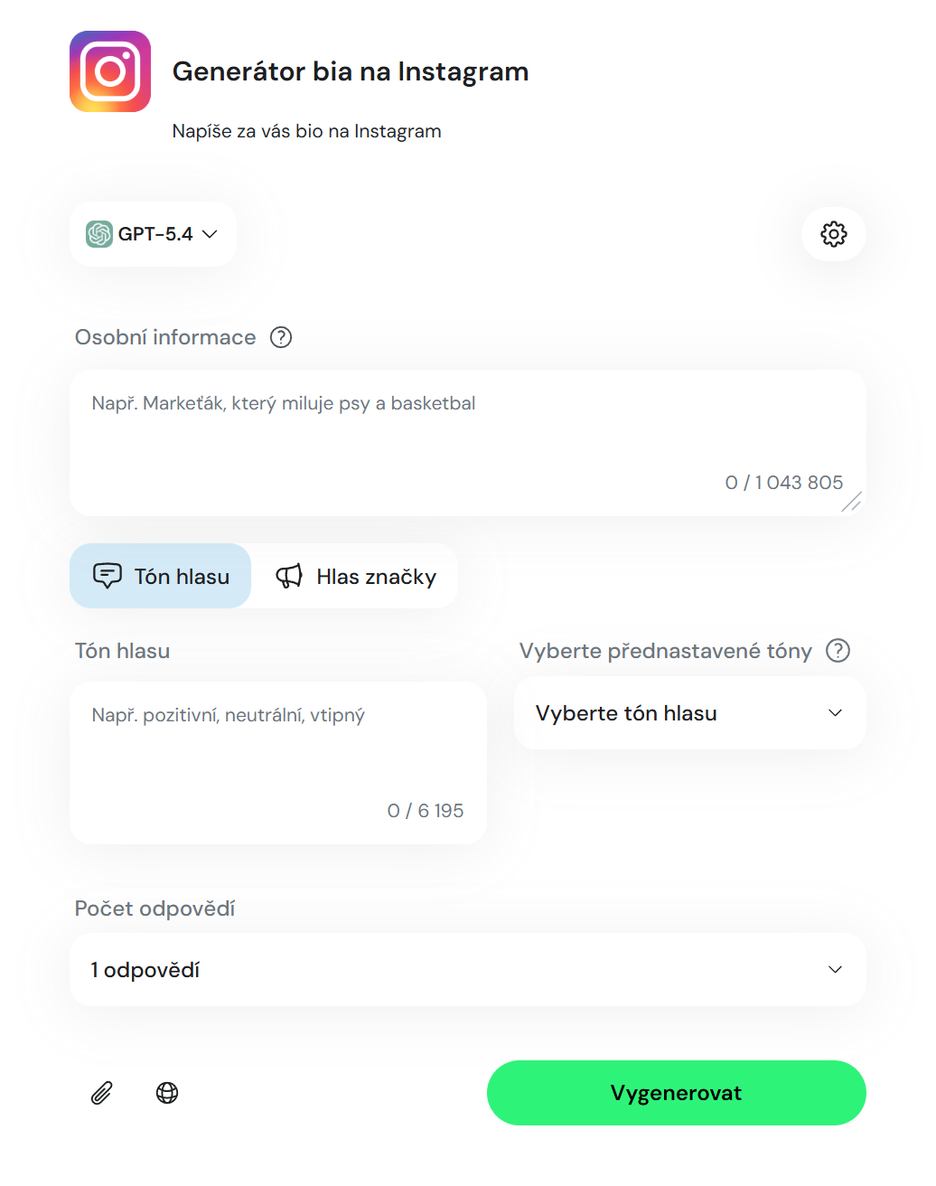
Task: Click the help icon beside Osobní informace
Action: 281,337
